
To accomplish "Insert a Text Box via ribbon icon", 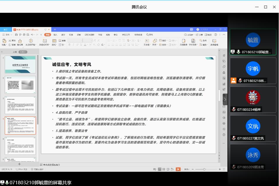I will tap(147, 41).
